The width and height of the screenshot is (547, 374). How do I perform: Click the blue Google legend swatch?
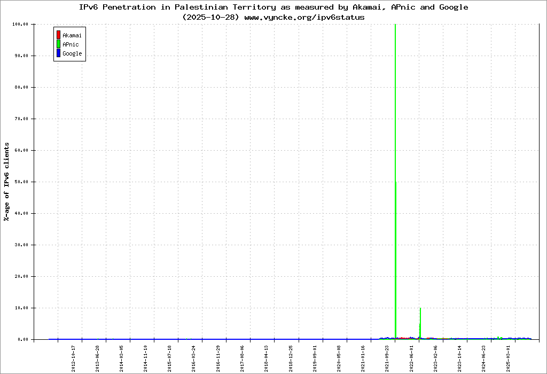click(58, 53)
